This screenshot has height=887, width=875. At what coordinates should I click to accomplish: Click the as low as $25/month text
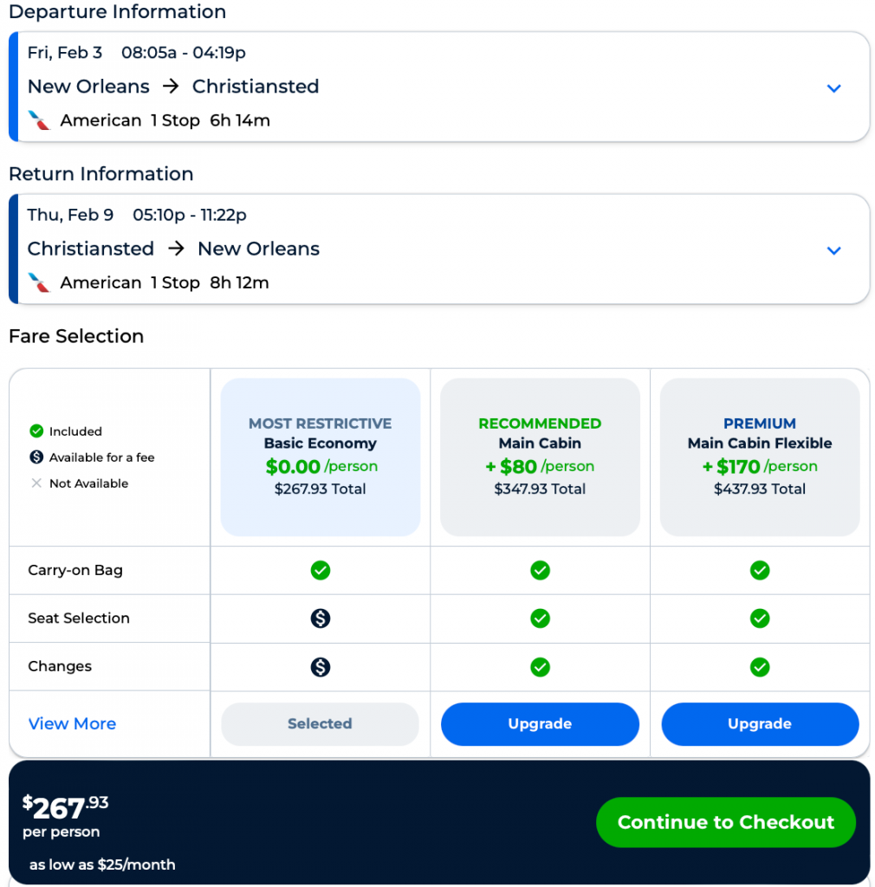pyautogui.click(x=102, y=864)
